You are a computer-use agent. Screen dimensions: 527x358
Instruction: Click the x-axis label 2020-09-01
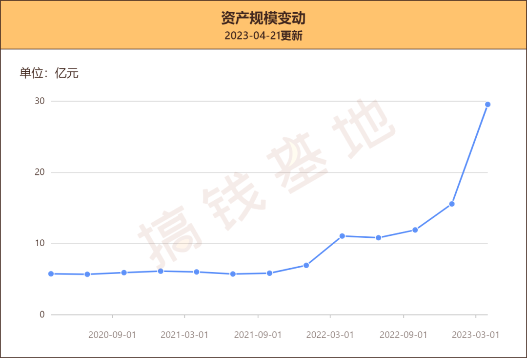click(x=112, y=335)
